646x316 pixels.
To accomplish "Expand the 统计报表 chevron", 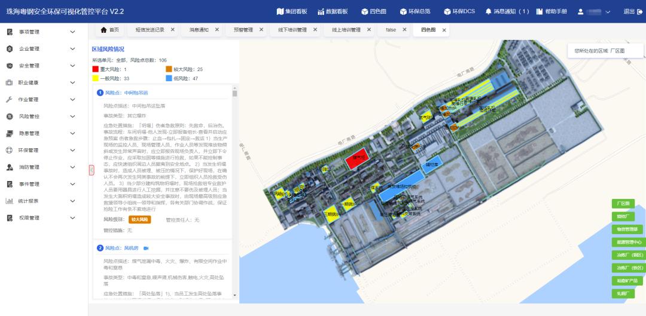I will 72,201.
